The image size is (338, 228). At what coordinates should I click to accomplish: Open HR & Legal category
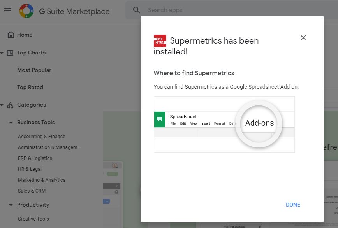click(30, 169)
